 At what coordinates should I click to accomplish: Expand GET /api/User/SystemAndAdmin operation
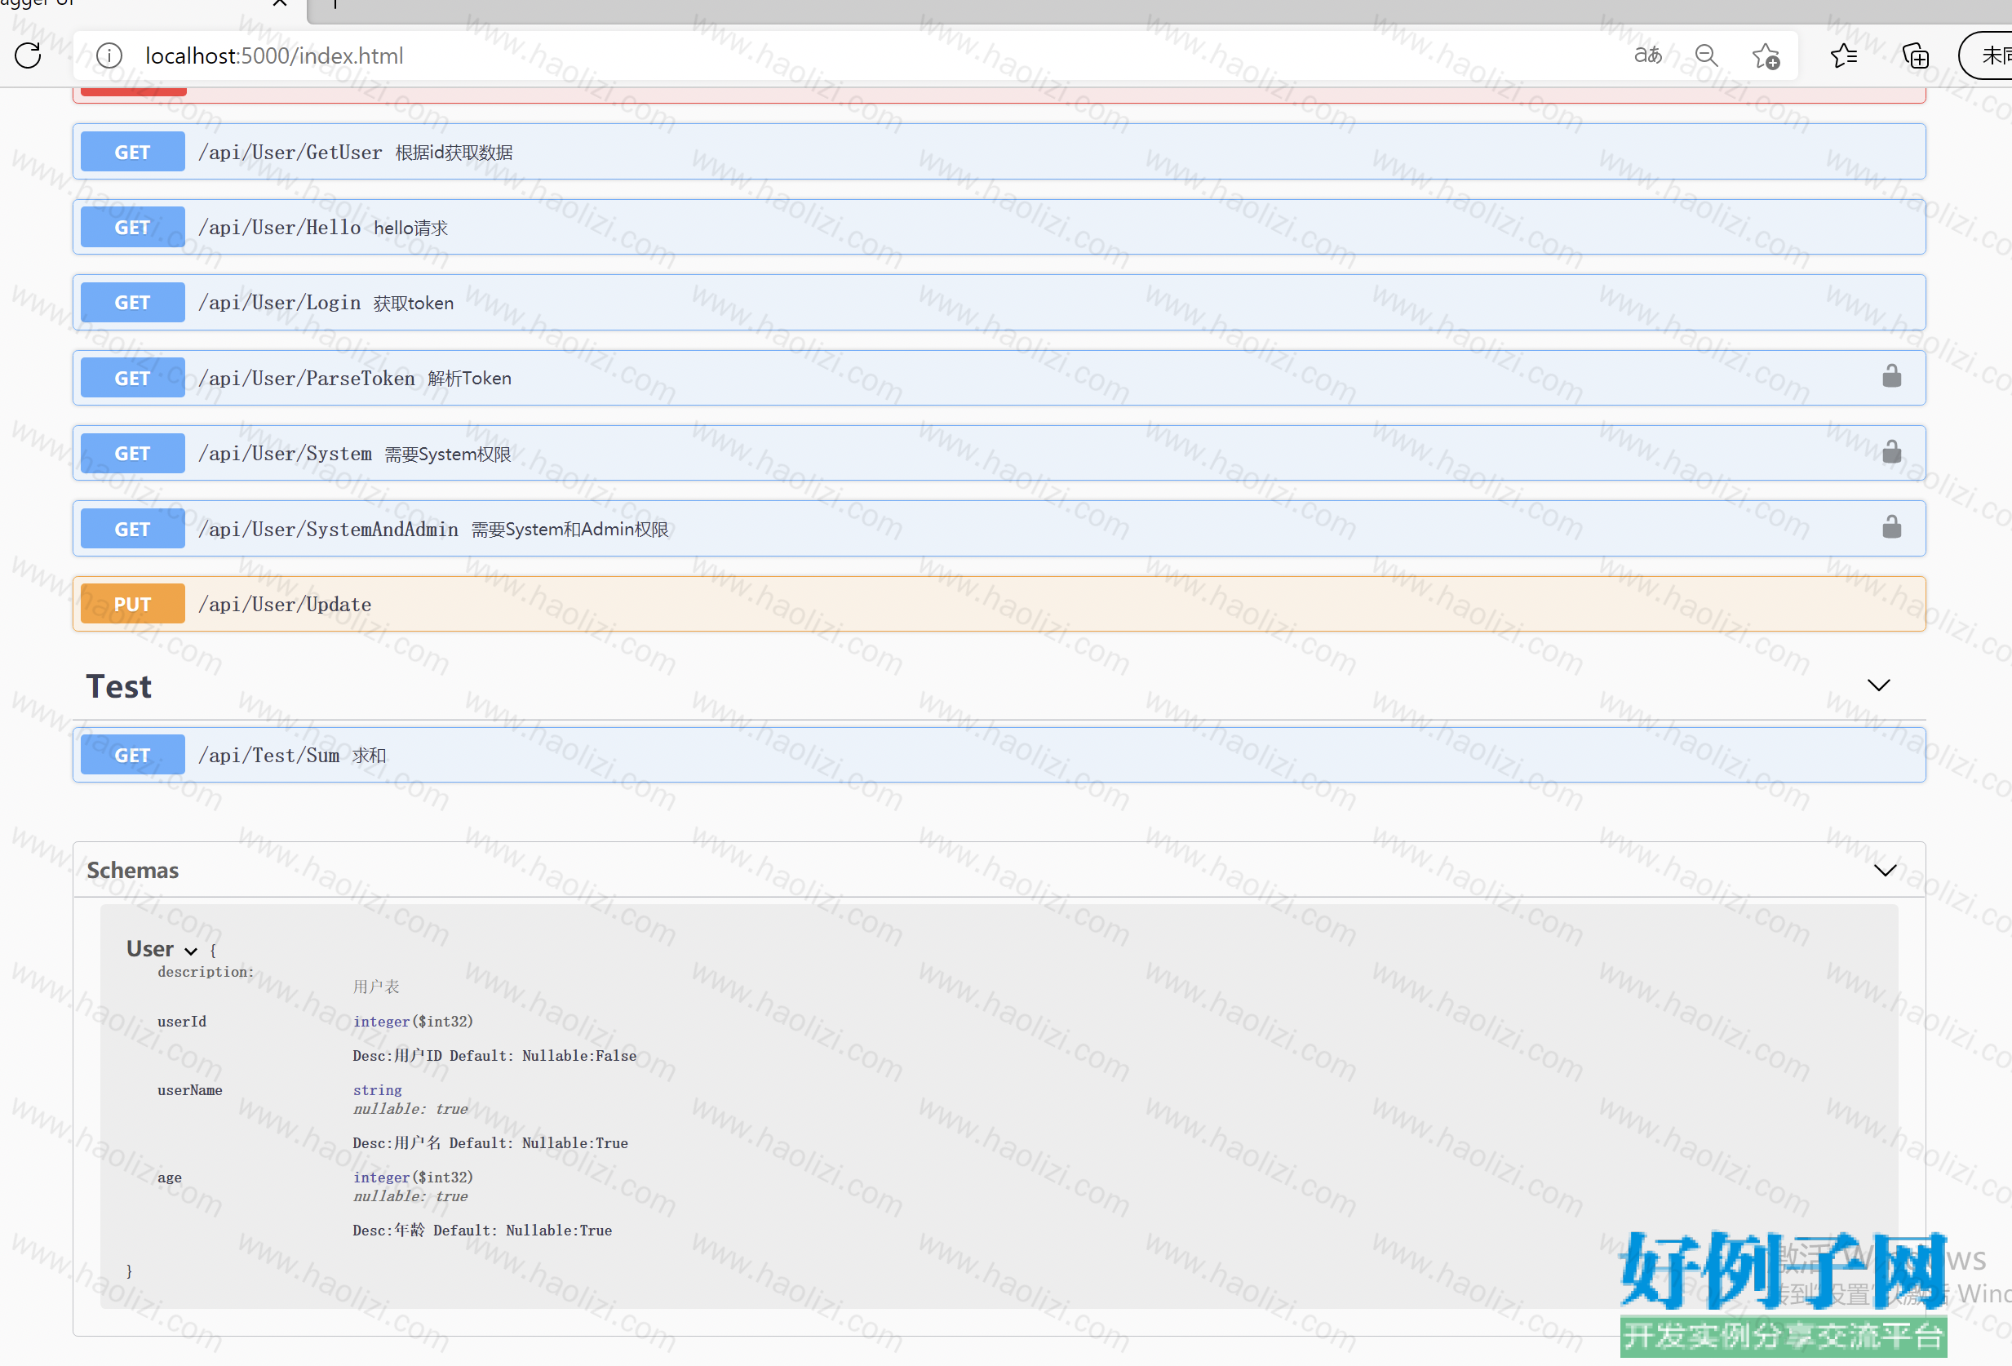click(x=998, y=528)
